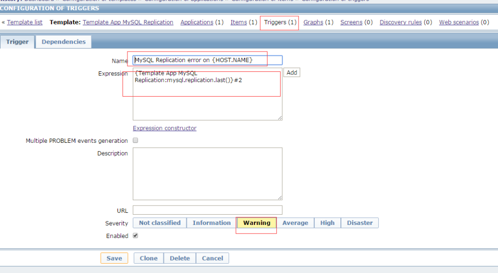Click into the trigger Name field
Image resolution: width=498 pixels, height=273 pixels.
[x=207, y=60]
